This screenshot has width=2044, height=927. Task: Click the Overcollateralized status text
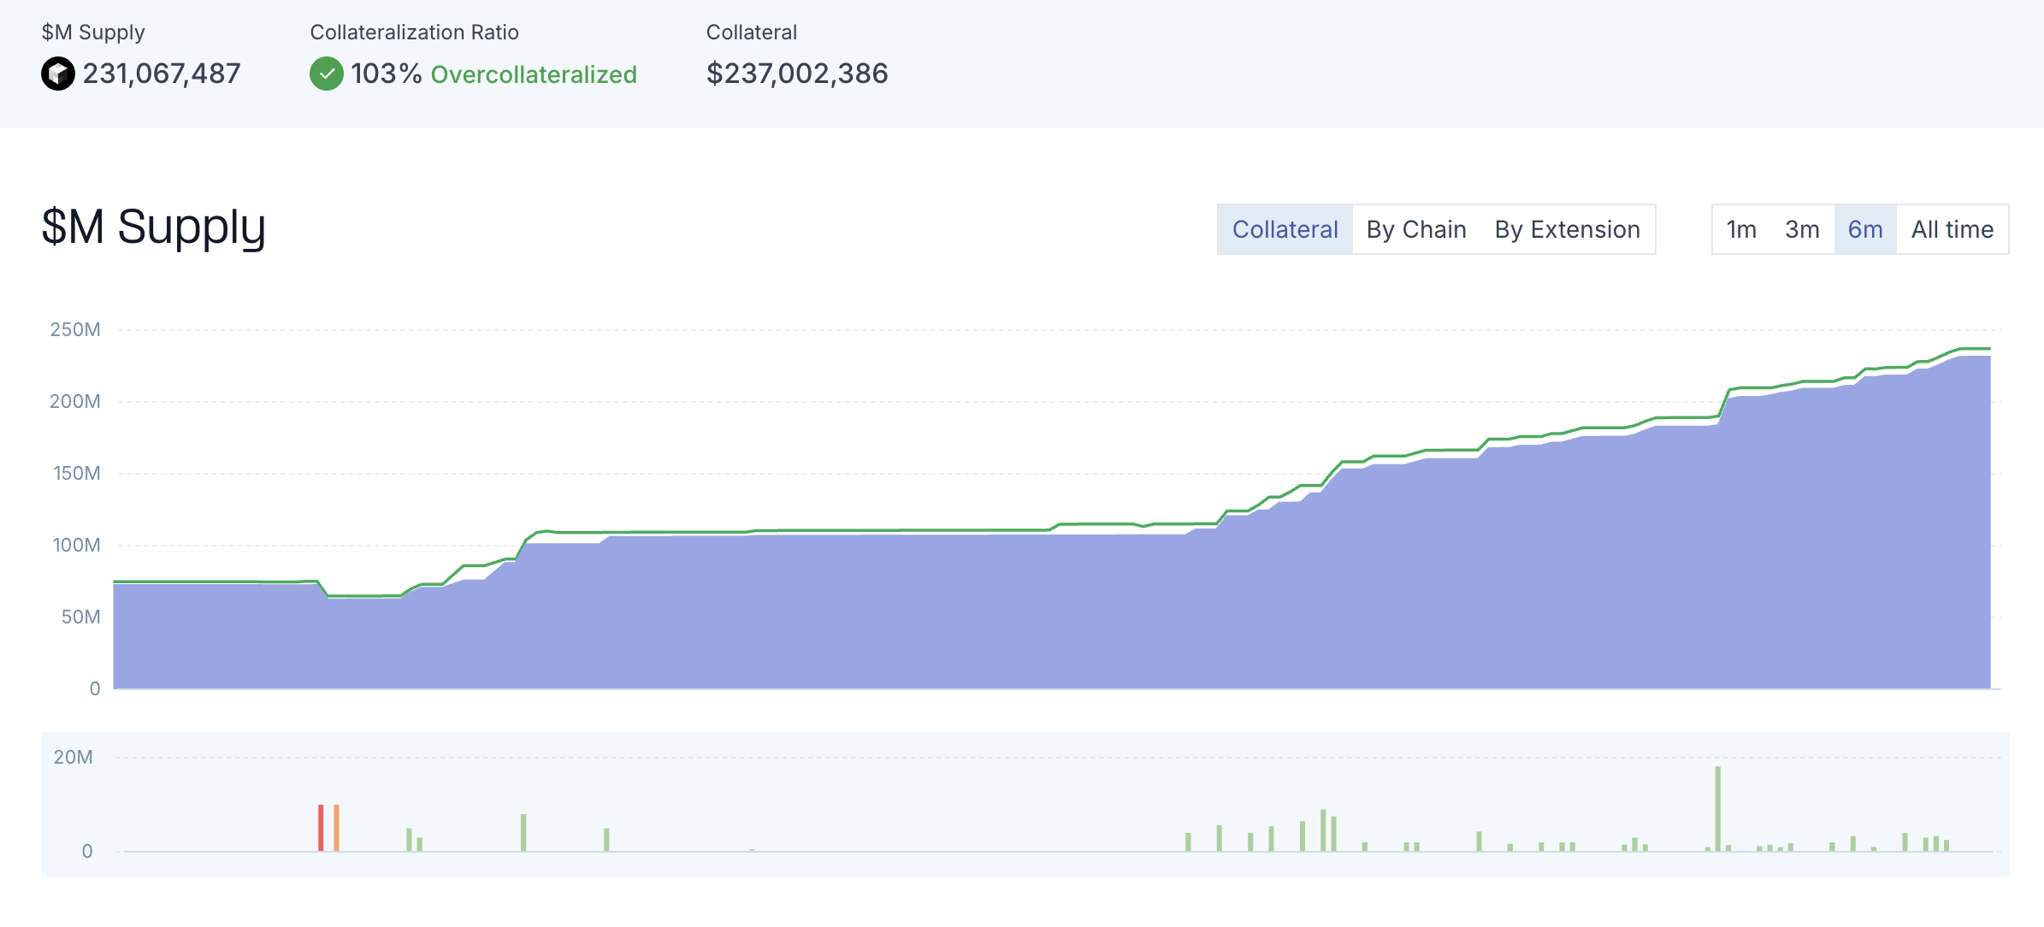(x=534, y=74)
